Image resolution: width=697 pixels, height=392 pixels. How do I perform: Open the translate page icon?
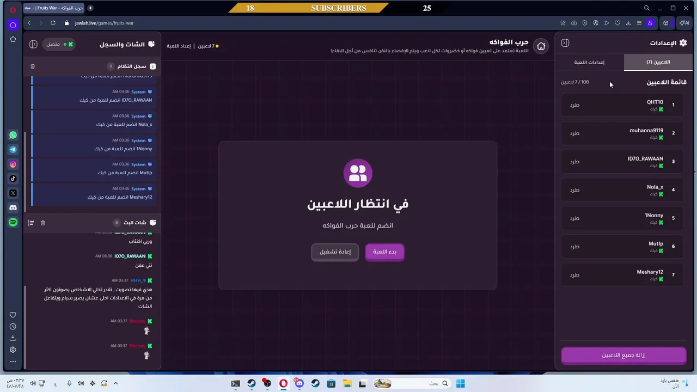[596, 23]
